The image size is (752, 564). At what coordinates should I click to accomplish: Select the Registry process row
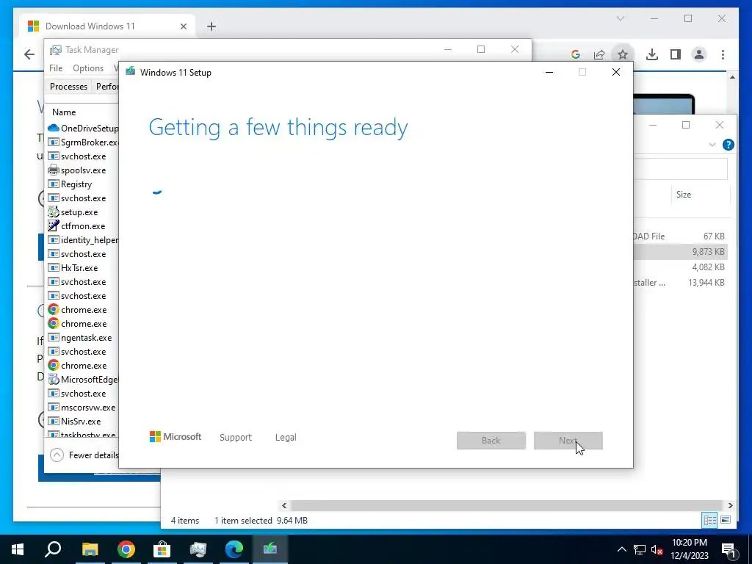click(x=82, y=184)
